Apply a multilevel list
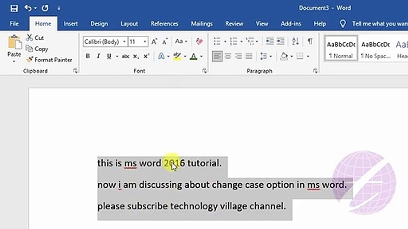Screen dimensions: 408x229 [x=250, y=41]
